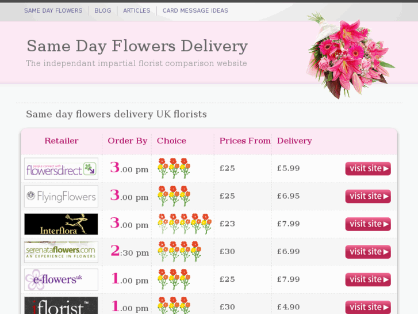The height and width of the screenshot is (314, 418).
Task: Click the iflorist retailer logo
Action: point(61,305)
